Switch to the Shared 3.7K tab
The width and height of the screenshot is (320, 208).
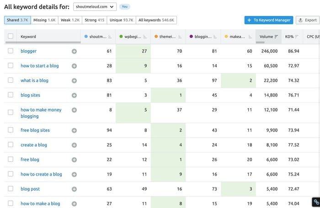point(17,20)
